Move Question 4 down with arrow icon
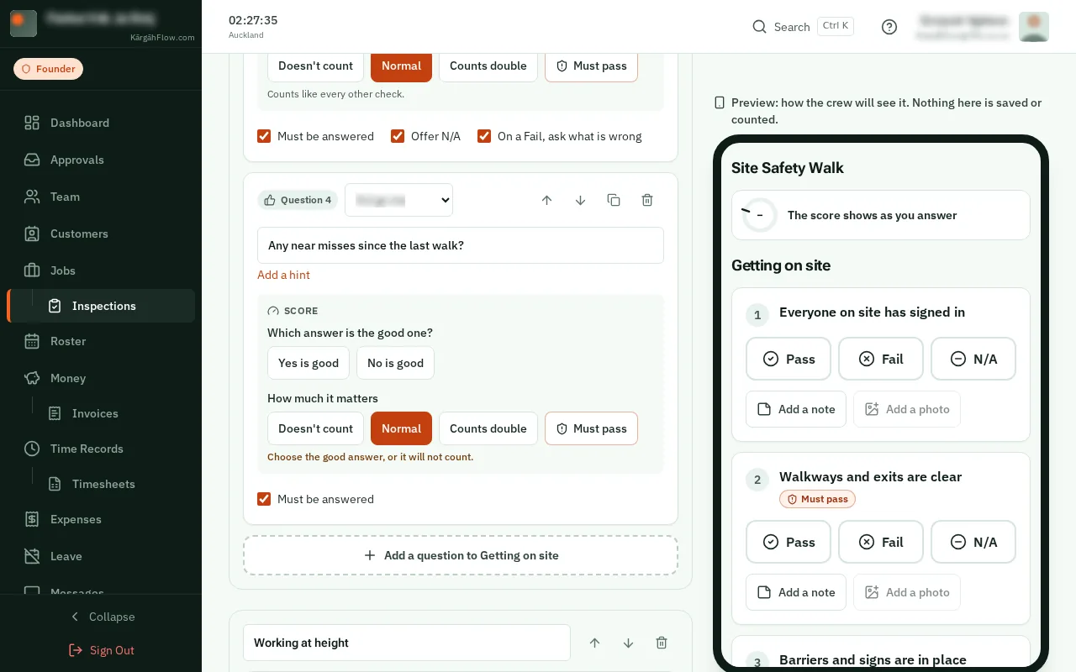The width and height of the screenshot is (1076, 672). [580, 200]
